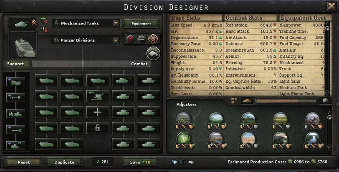The width and height of the screenshot is (339, 172).
Task: Toggle the paratrooper restriction icon
Action: (x=44, y=20)
